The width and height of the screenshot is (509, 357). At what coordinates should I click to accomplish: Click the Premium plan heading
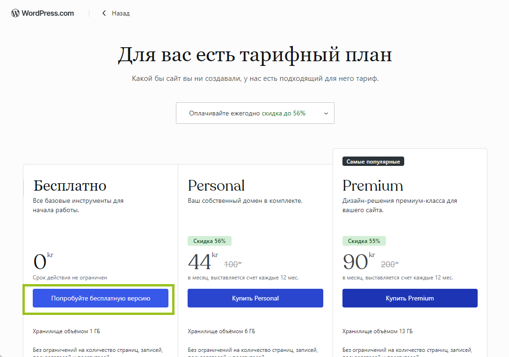point(373,186)
